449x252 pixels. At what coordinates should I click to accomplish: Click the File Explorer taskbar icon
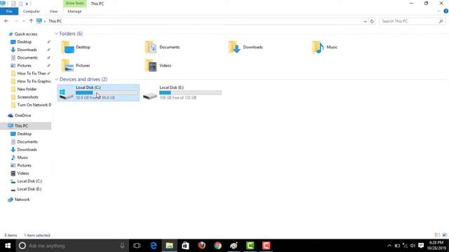(x=169, y=246)
